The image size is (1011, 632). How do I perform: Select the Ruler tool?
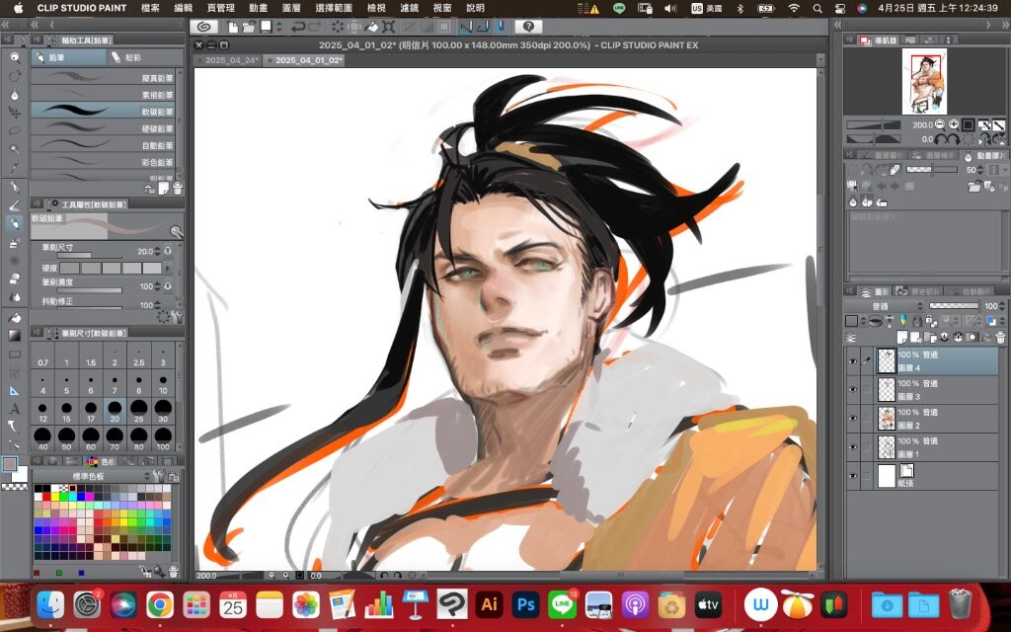[14, 390]
